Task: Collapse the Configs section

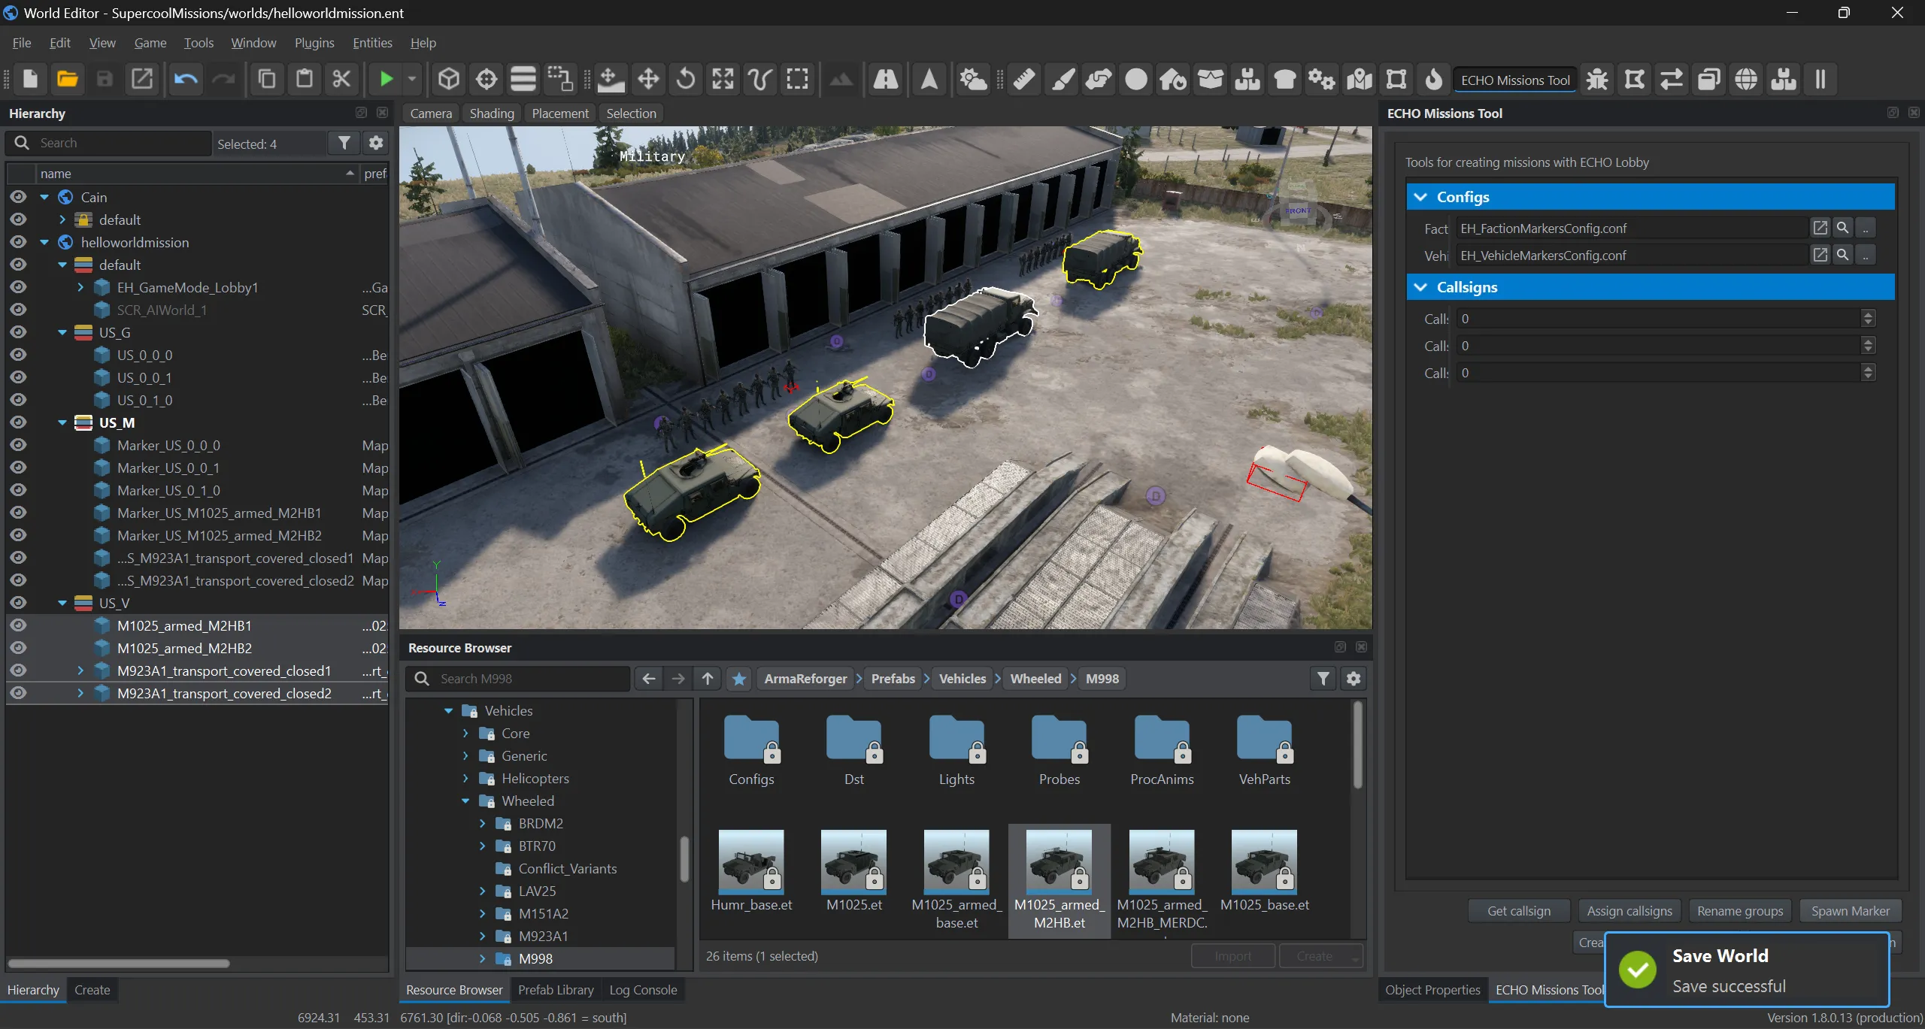Action: click(1420, 197)
